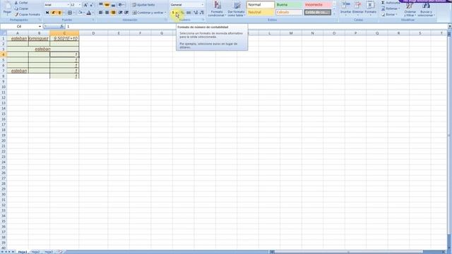The height and width of the screenshot is (254, 452).
Task: Click the font color A button
Action: 89,13
